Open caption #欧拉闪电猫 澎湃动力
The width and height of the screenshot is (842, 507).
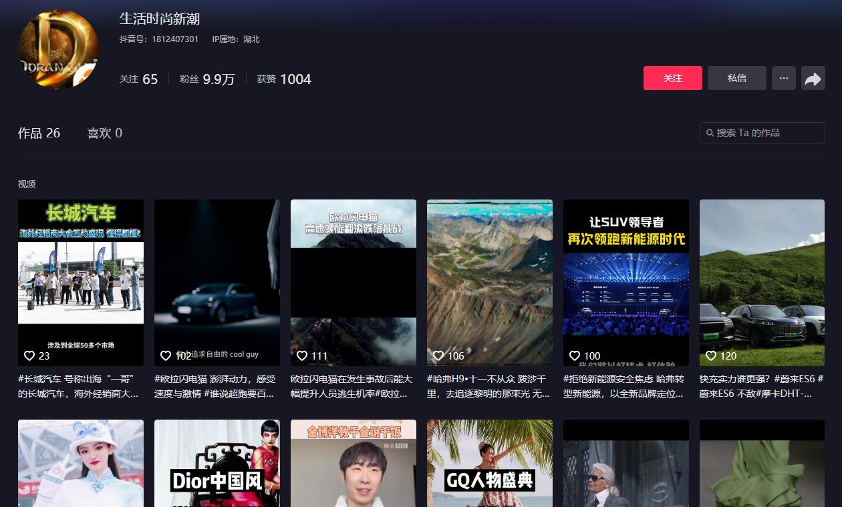pos(216,386)
